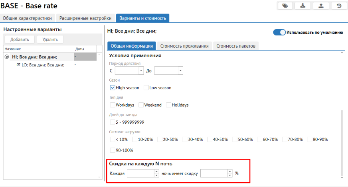Screen dimensions: 348x187
Task: Check the 50-60% occupancy checkbox
Action: click(235, 139)
